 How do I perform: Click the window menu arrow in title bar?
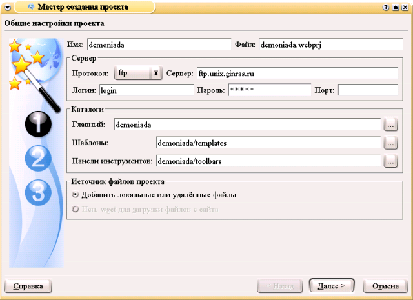7,7
